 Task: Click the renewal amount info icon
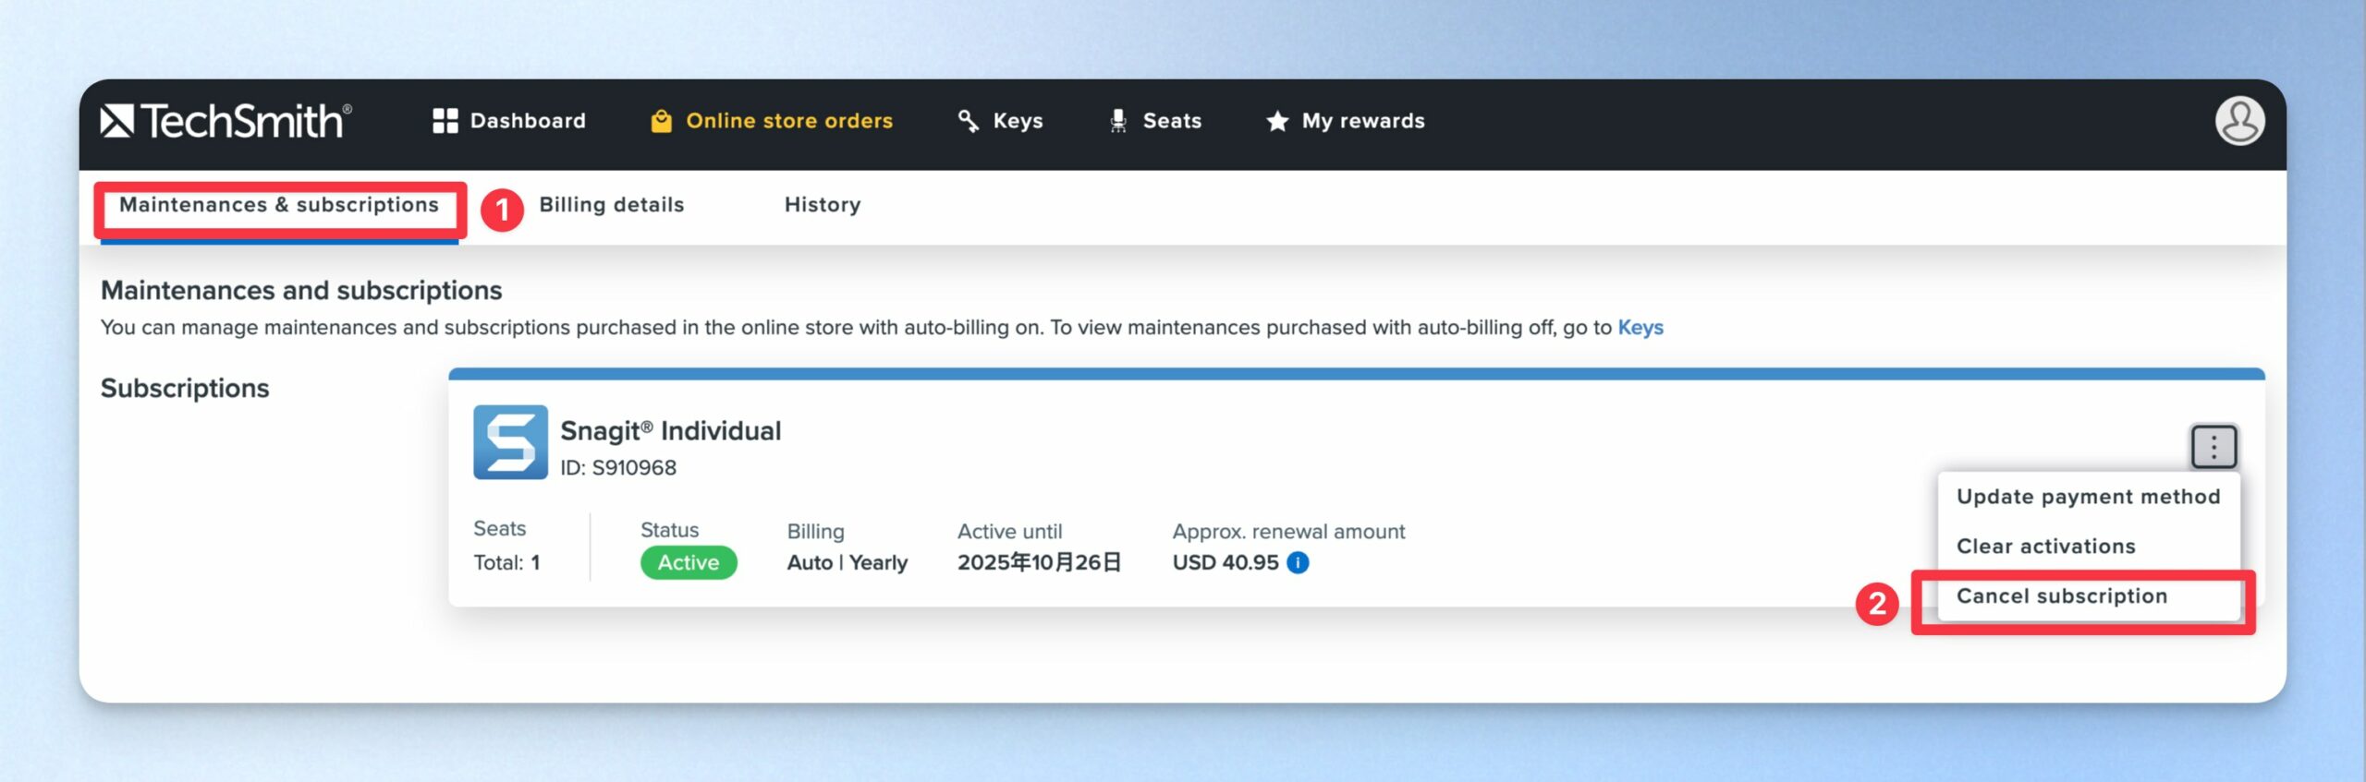[1298, 562]
